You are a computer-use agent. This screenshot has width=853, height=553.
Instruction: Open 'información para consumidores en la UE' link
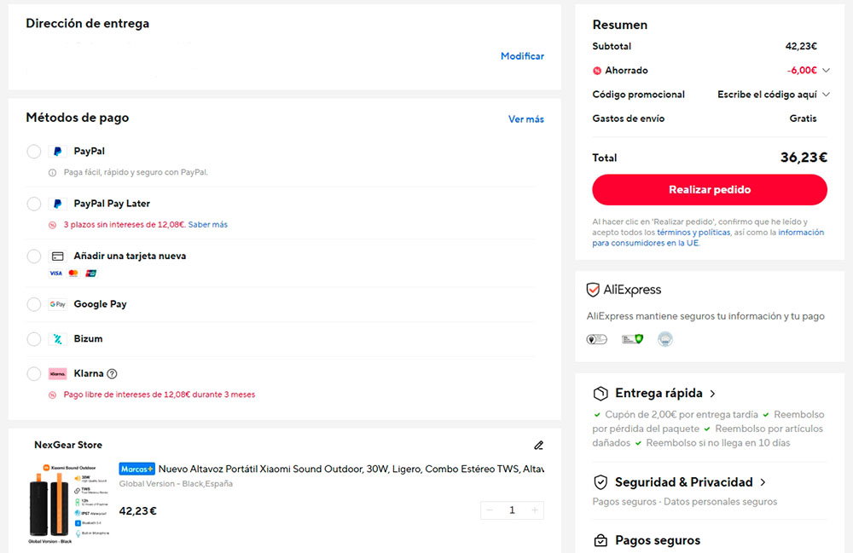click(x=708, y=238)
